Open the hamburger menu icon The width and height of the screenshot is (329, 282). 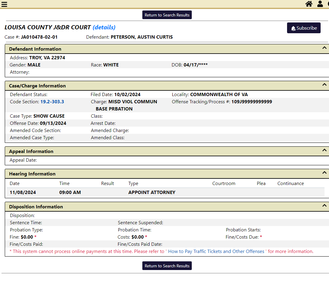coord(4,4)
